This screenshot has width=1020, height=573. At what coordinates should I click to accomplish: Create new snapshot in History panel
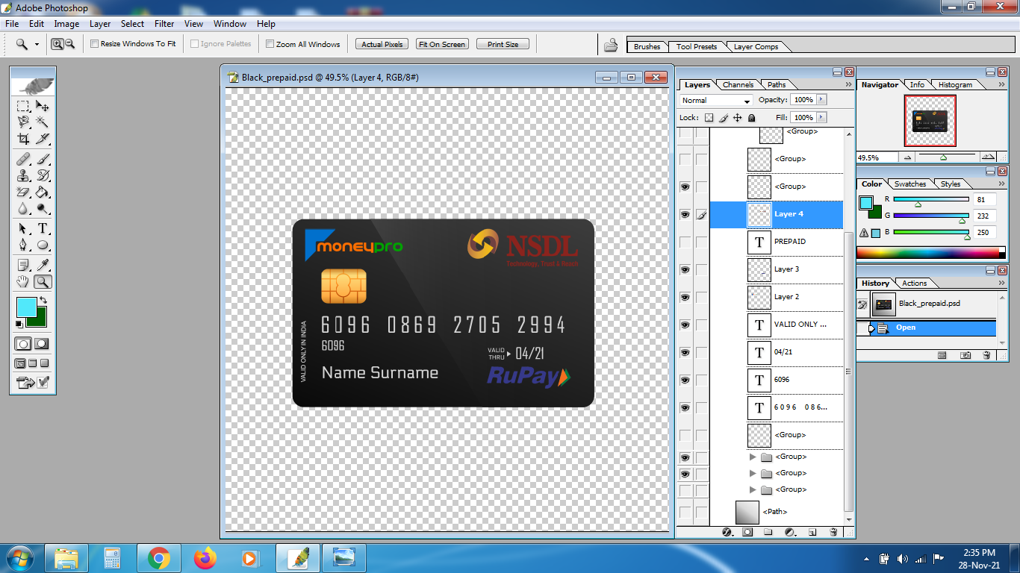point(965,355)
